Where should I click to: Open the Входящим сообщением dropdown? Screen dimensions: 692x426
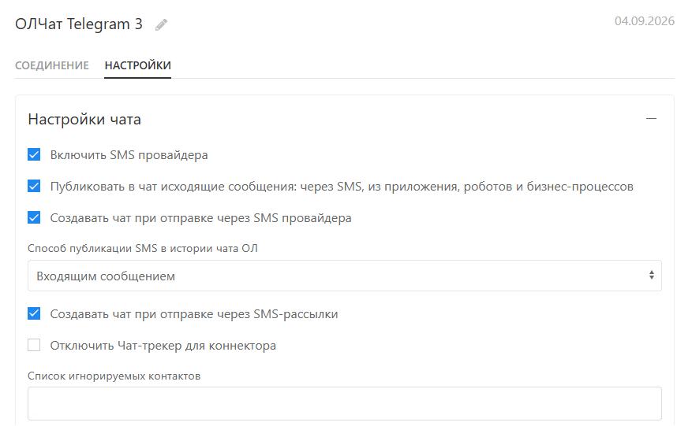[344, 276]
